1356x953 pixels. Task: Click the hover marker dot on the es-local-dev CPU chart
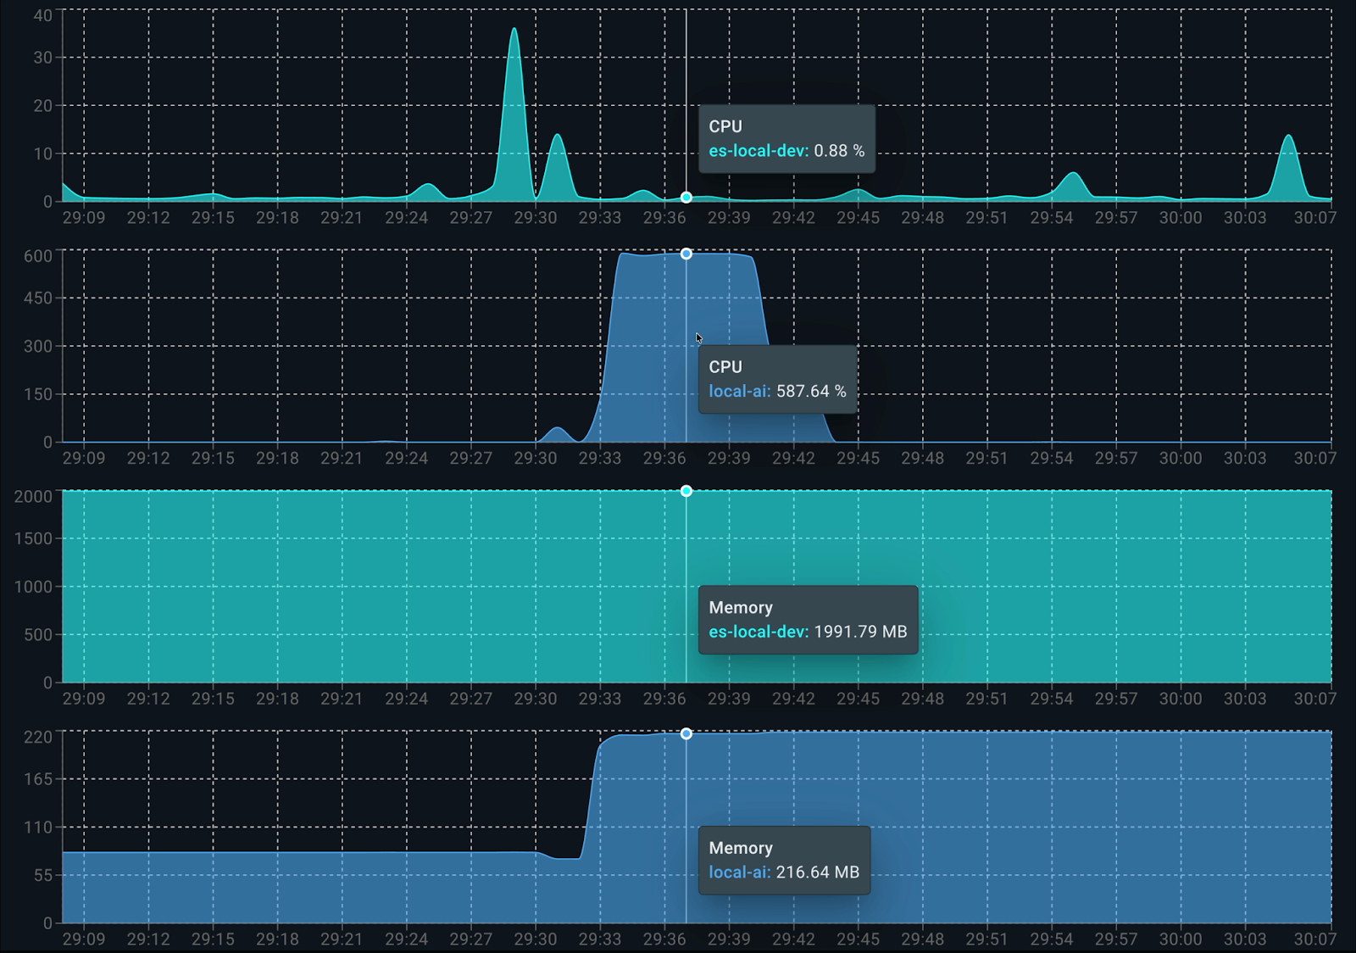click(686, 198)
